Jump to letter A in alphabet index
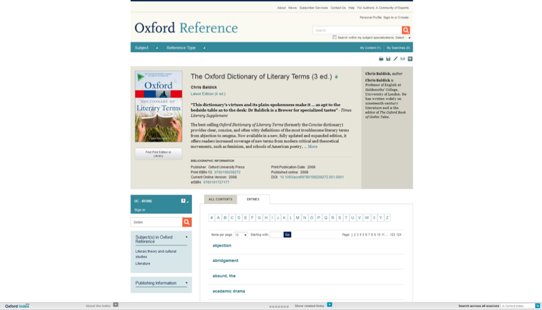The image size is (542, 310). [218, 218]
